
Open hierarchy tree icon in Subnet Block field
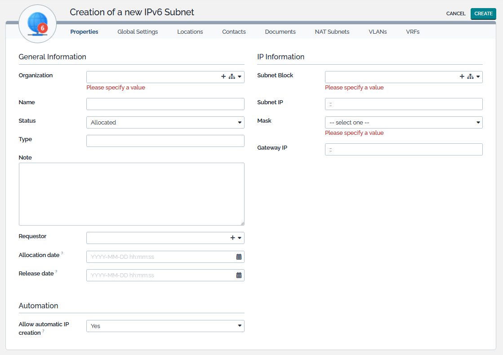[x=470, y=77]
